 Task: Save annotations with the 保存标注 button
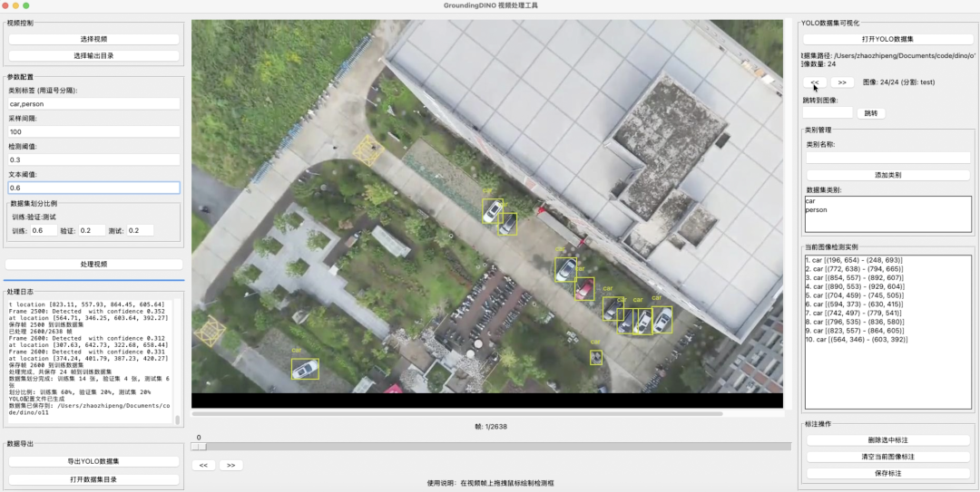887,473
